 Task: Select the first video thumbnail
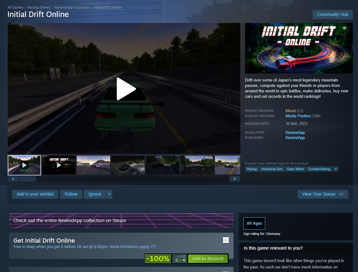24,165
